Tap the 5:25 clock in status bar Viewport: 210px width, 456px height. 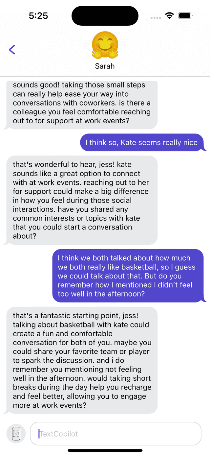click(38, 16)
